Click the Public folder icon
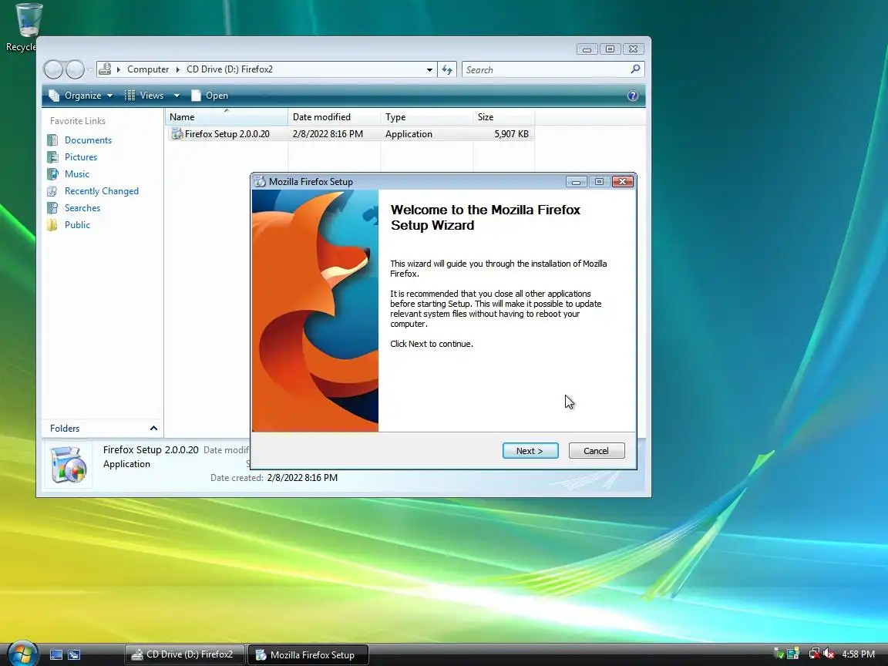Image resolution: width=888 pixels, height=666 pixels. pos(52,225)
